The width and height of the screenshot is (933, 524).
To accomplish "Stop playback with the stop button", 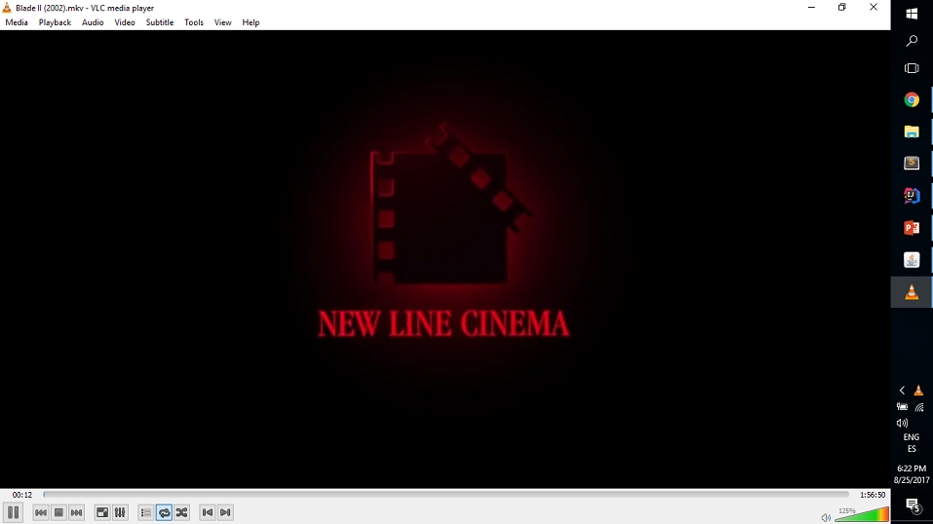I will [x=58, y=512].
